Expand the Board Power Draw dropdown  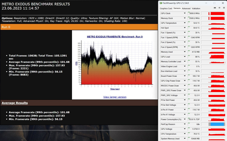[185, 76]
